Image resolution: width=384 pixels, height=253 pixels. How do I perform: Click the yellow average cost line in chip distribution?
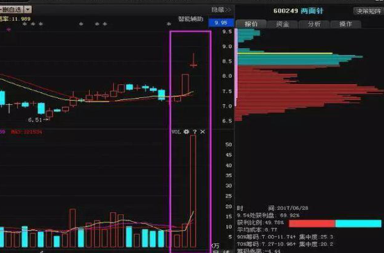[x=285, y=53]
